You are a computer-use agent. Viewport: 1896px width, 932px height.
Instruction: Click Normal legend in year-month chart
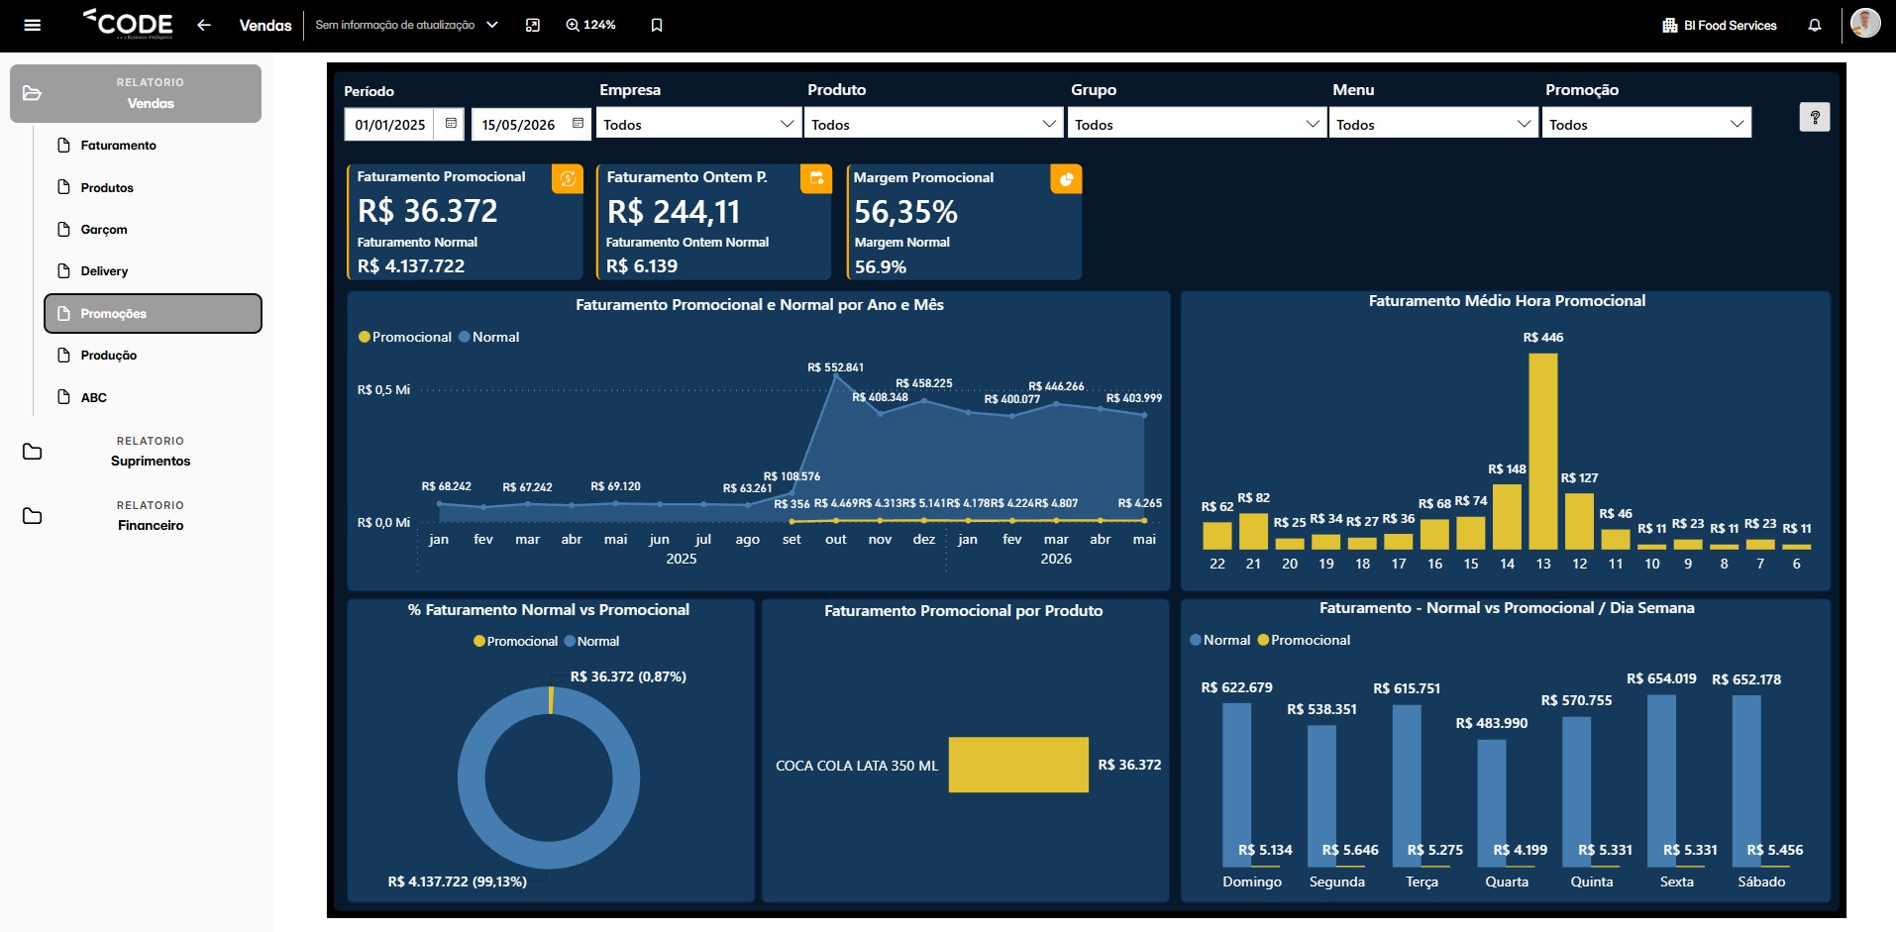pos(489,337)
